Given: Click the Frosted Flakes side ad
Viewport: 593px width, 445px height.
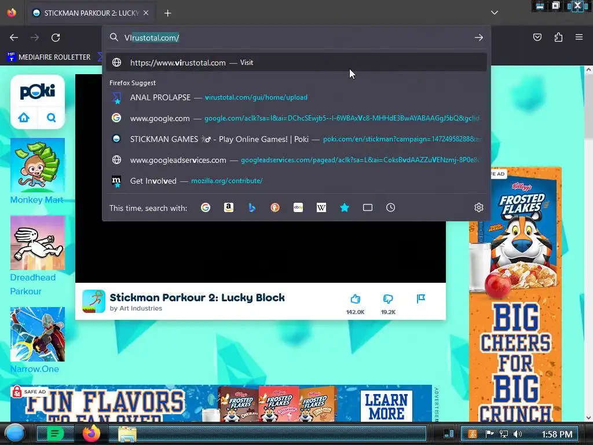Looking at the screenshot, I should click(x=515, y=294).
